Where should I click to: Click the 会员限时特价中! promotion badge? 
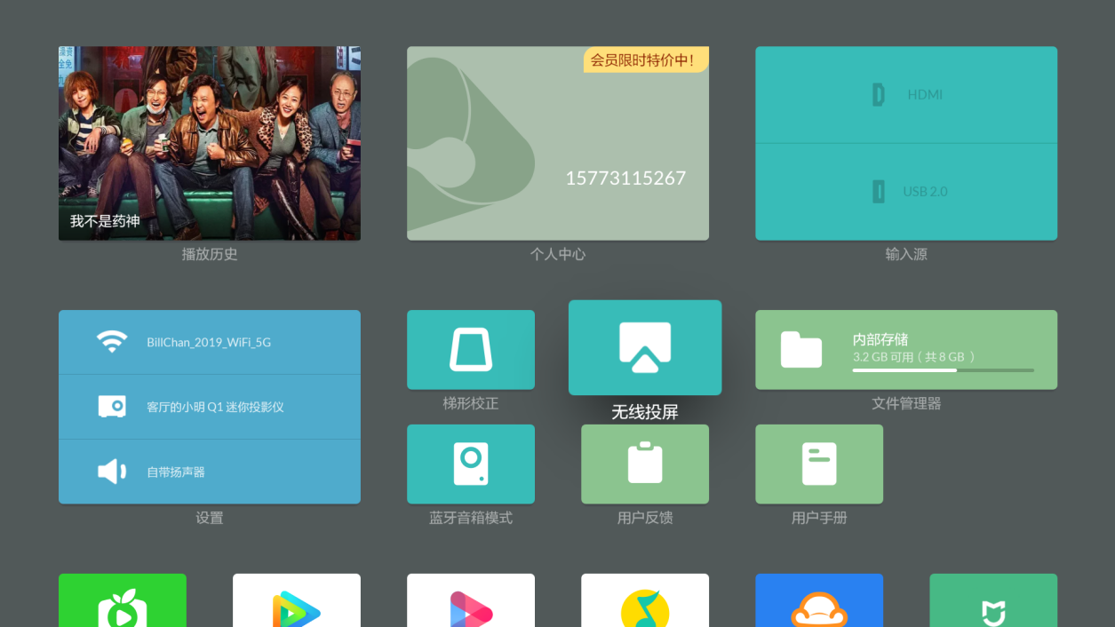click(x=646, y=60)
